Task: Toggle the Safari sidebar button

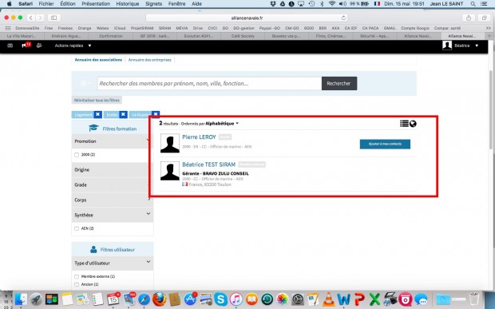Action: [54, 18]
